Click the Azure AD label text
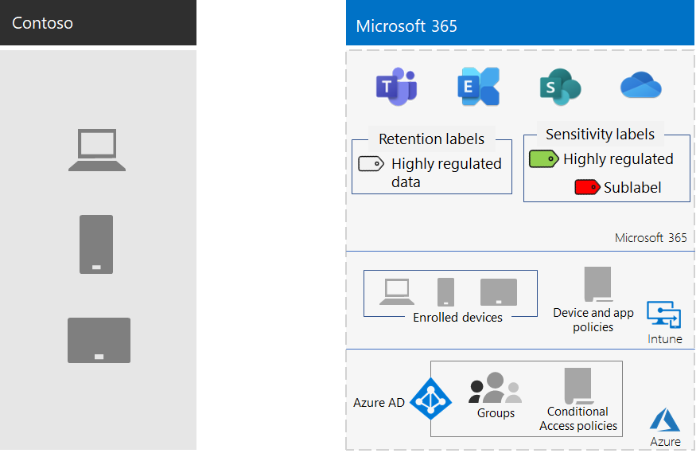The width and height of the screenshot is (700, 457). pos(379,403)
